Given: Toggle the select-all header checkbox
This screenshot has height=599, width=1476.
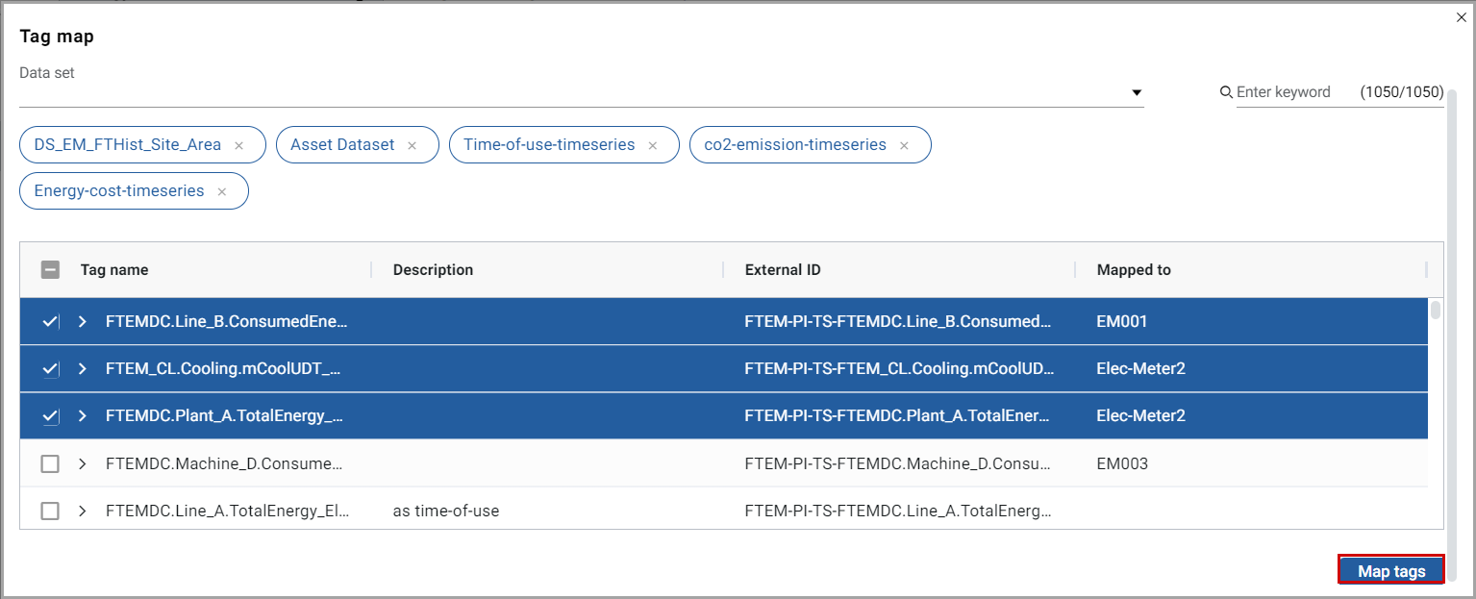Looking at the screenshot, I should pyautogui.click(x=50, y=270).
